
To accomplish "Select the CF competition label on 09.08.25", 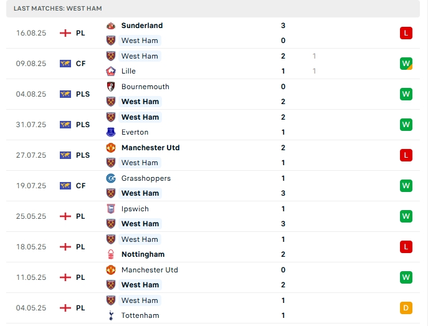I will coord(81,64).
